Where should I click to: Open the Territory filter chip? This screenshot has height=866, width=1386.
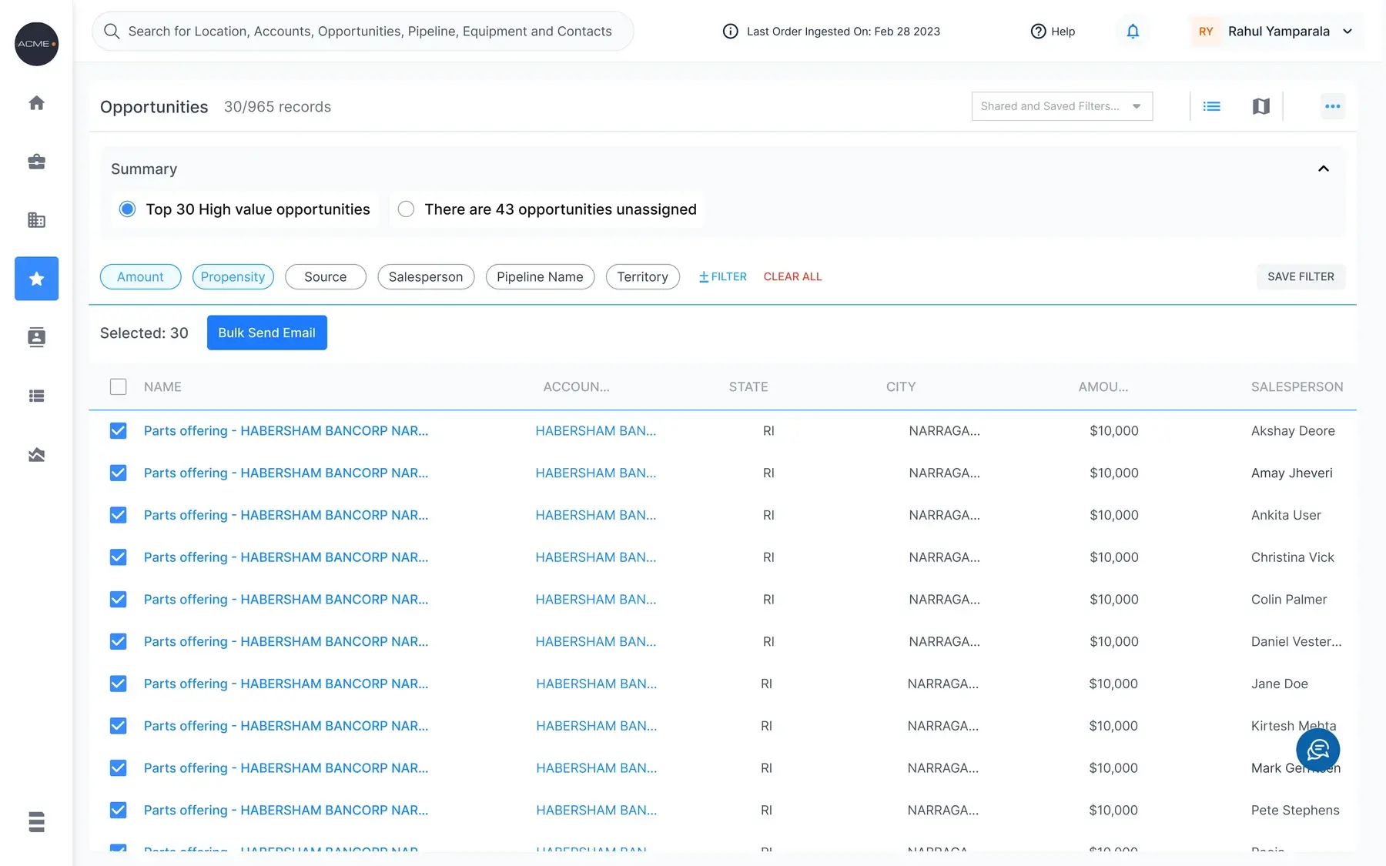tap(642, 277)
